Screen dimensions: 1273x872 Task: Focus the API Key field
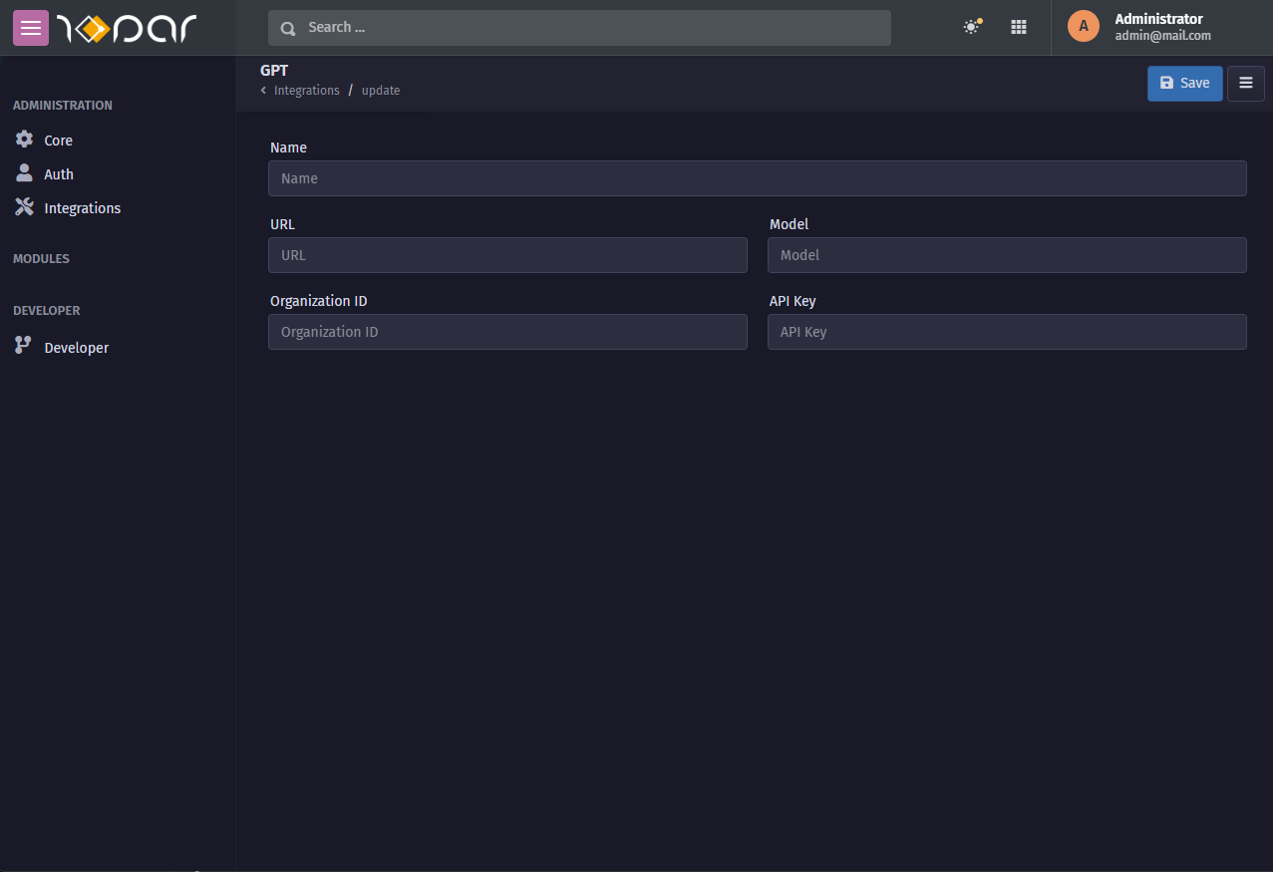(1006, 332)
